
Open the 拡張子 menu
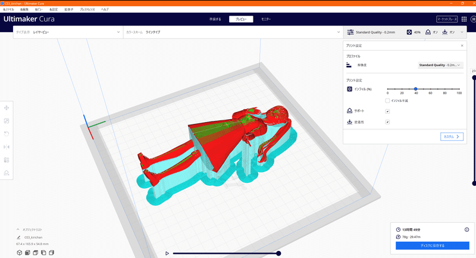click(x=68, y=10)
